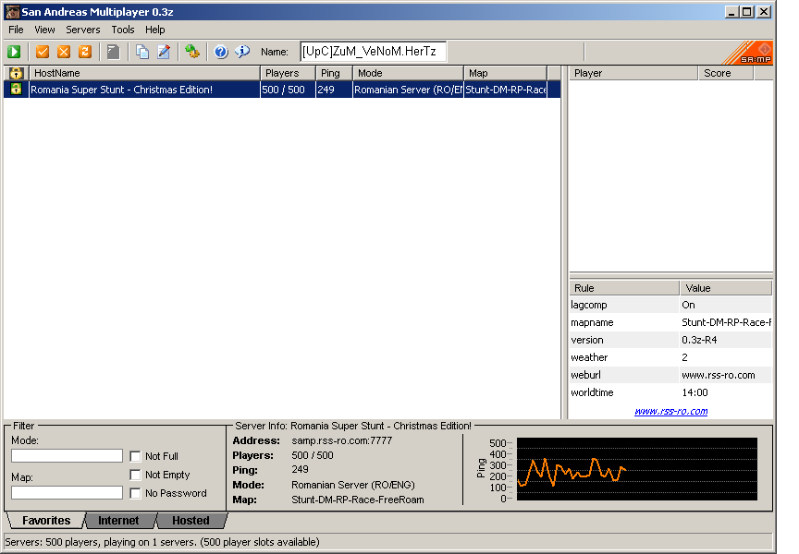
Task: Sort servers by Mode column header
Action: tap(408, 73)
